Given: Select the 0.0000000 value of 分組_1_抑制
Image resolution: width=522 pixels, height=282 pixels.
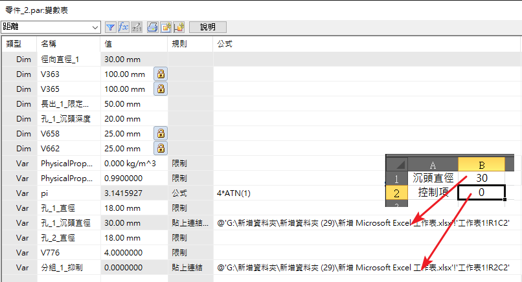Looking at the screenshot, I should point(134,268).
